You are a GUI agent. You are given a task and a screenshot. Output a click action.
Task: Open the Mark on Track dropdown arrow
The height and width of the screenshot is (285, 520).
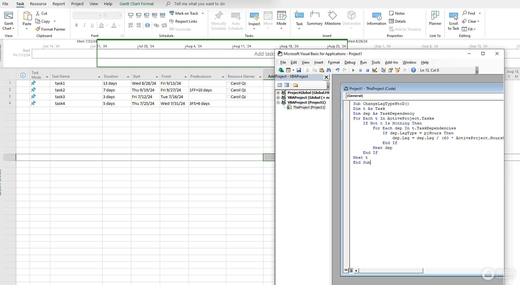click(x=203, y=13)
